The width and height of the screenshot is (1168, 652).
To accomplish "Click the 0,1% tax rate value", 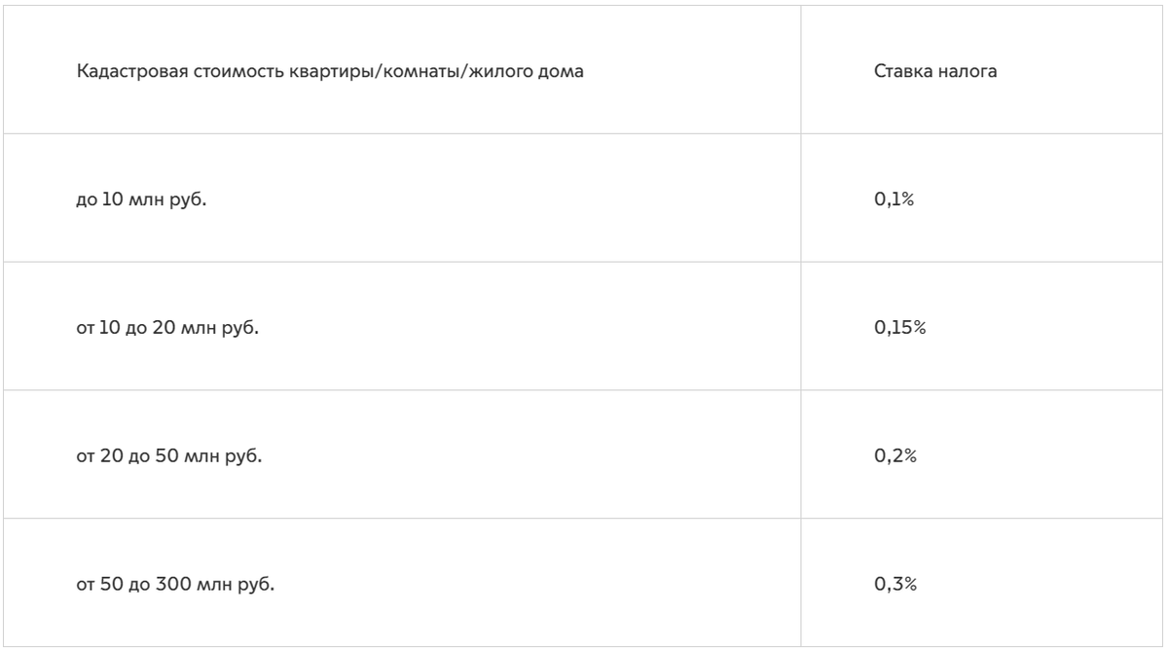I will [893, 200].
